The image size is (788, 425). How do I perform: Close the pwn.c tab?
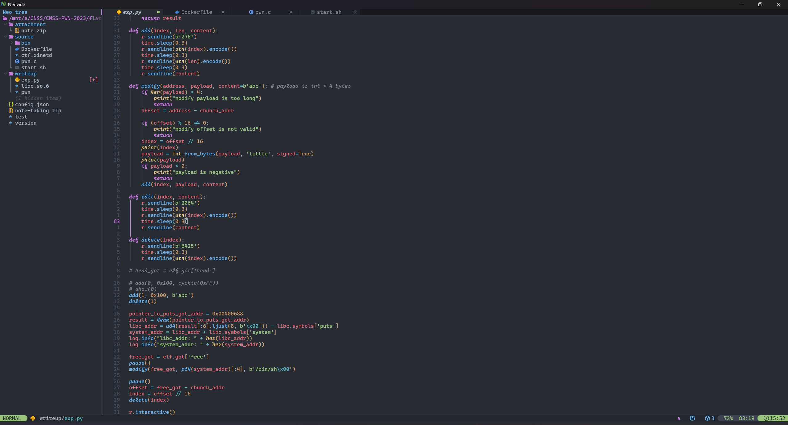point(291,12)
